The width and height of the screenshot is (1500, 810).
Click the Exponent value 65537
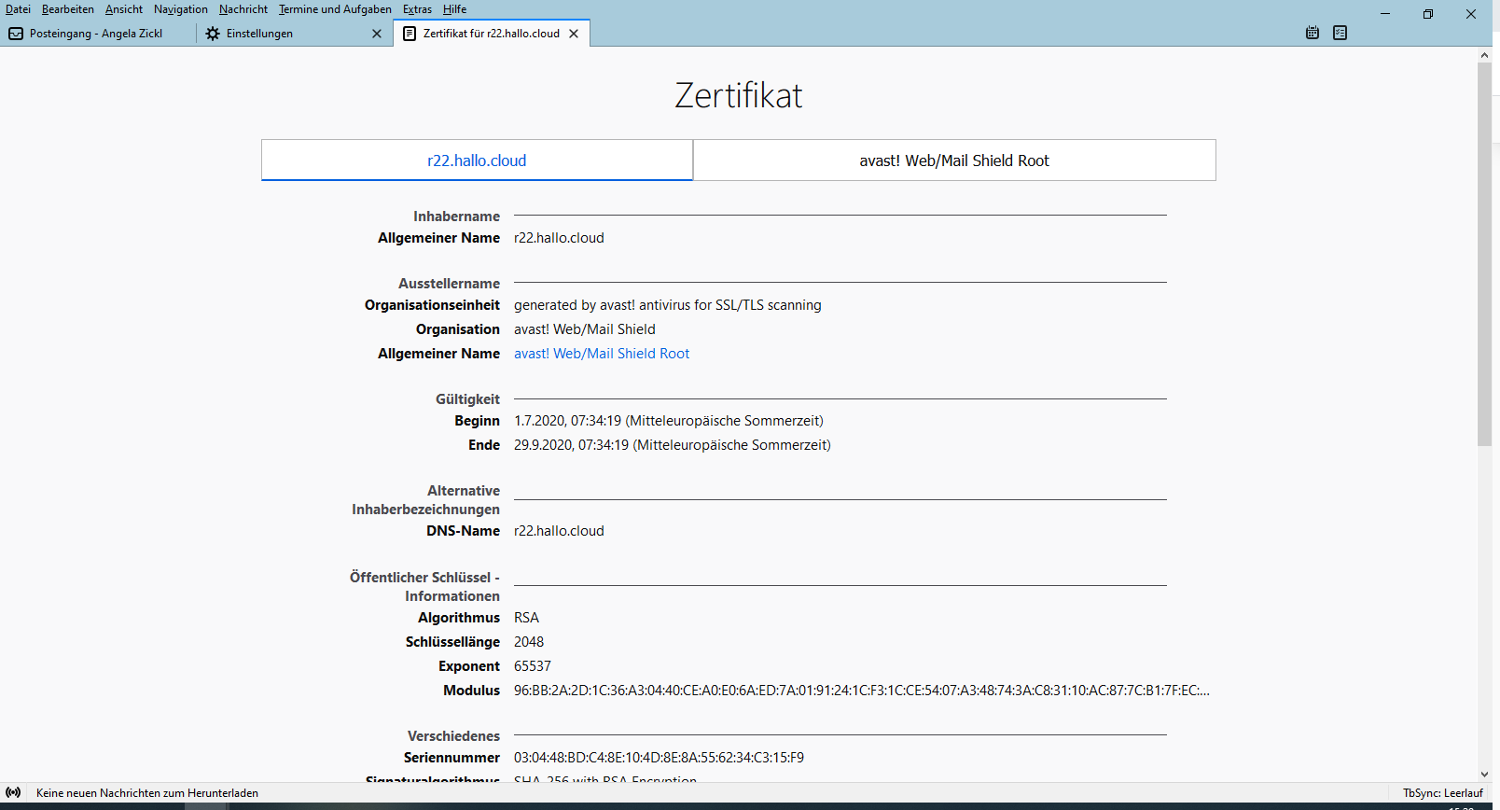[x=533, y=666]
